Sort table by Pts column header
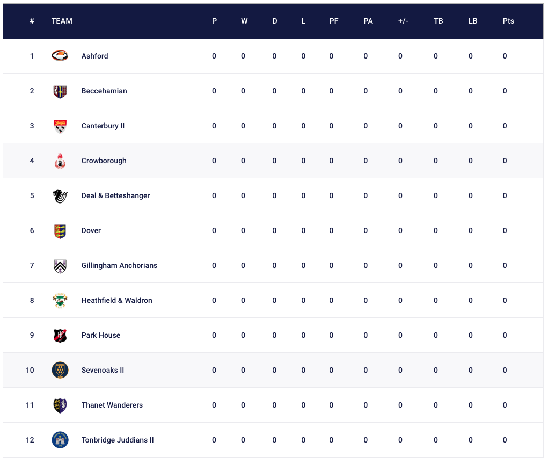The height and width of the screenshot is (464, 548). [x=508, y=21]
